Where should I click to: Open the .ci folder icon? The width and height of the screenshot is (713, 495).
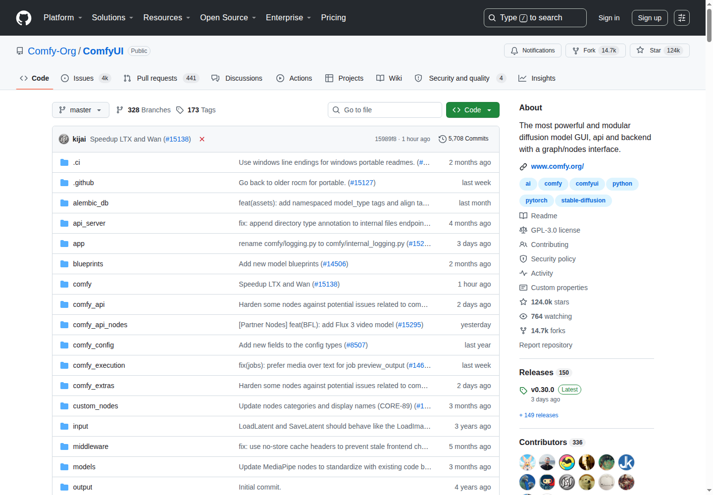click(64, 162)
